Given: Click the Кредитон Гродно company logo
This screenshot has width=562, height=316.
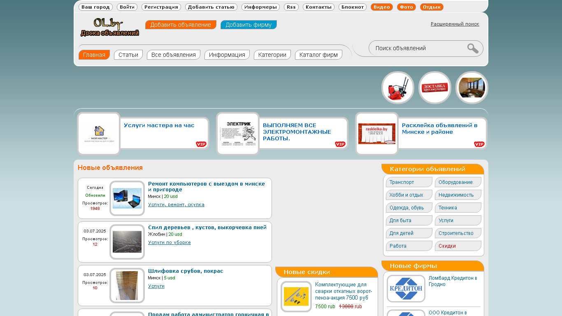Looking at the screenshot, I should [406, 289].
